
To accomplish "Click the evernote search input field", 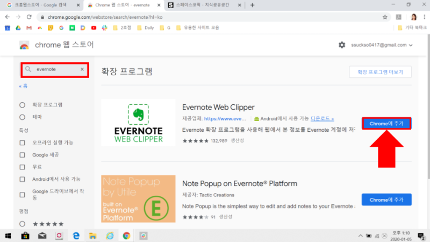I will coord(55,69).
